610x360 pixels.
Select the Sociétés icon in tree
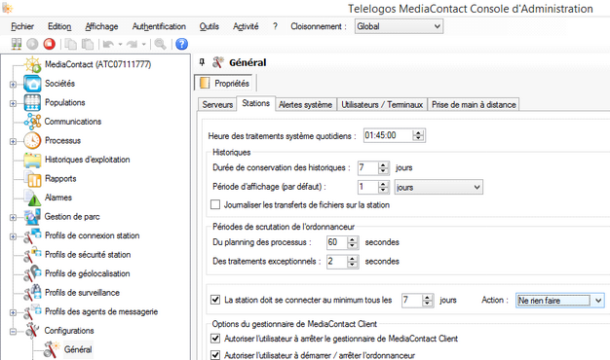(32, 84)
